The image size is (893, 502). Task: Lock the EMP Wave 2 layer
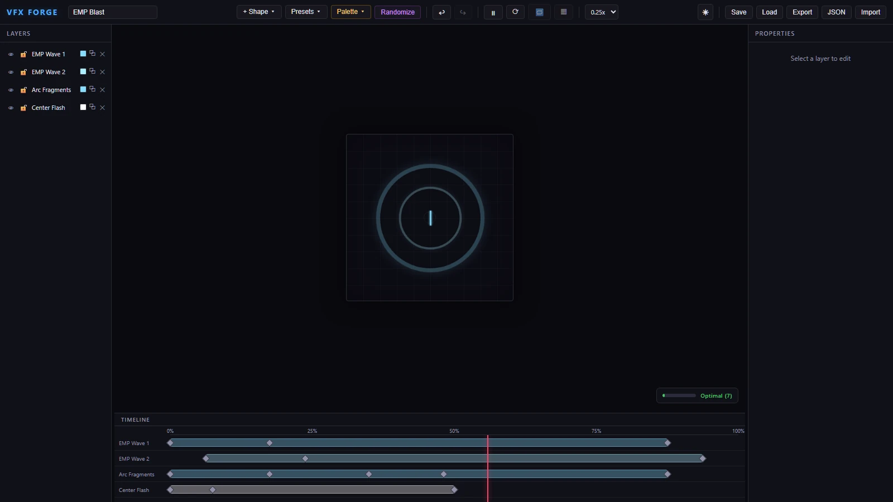(x=23, y=72)
